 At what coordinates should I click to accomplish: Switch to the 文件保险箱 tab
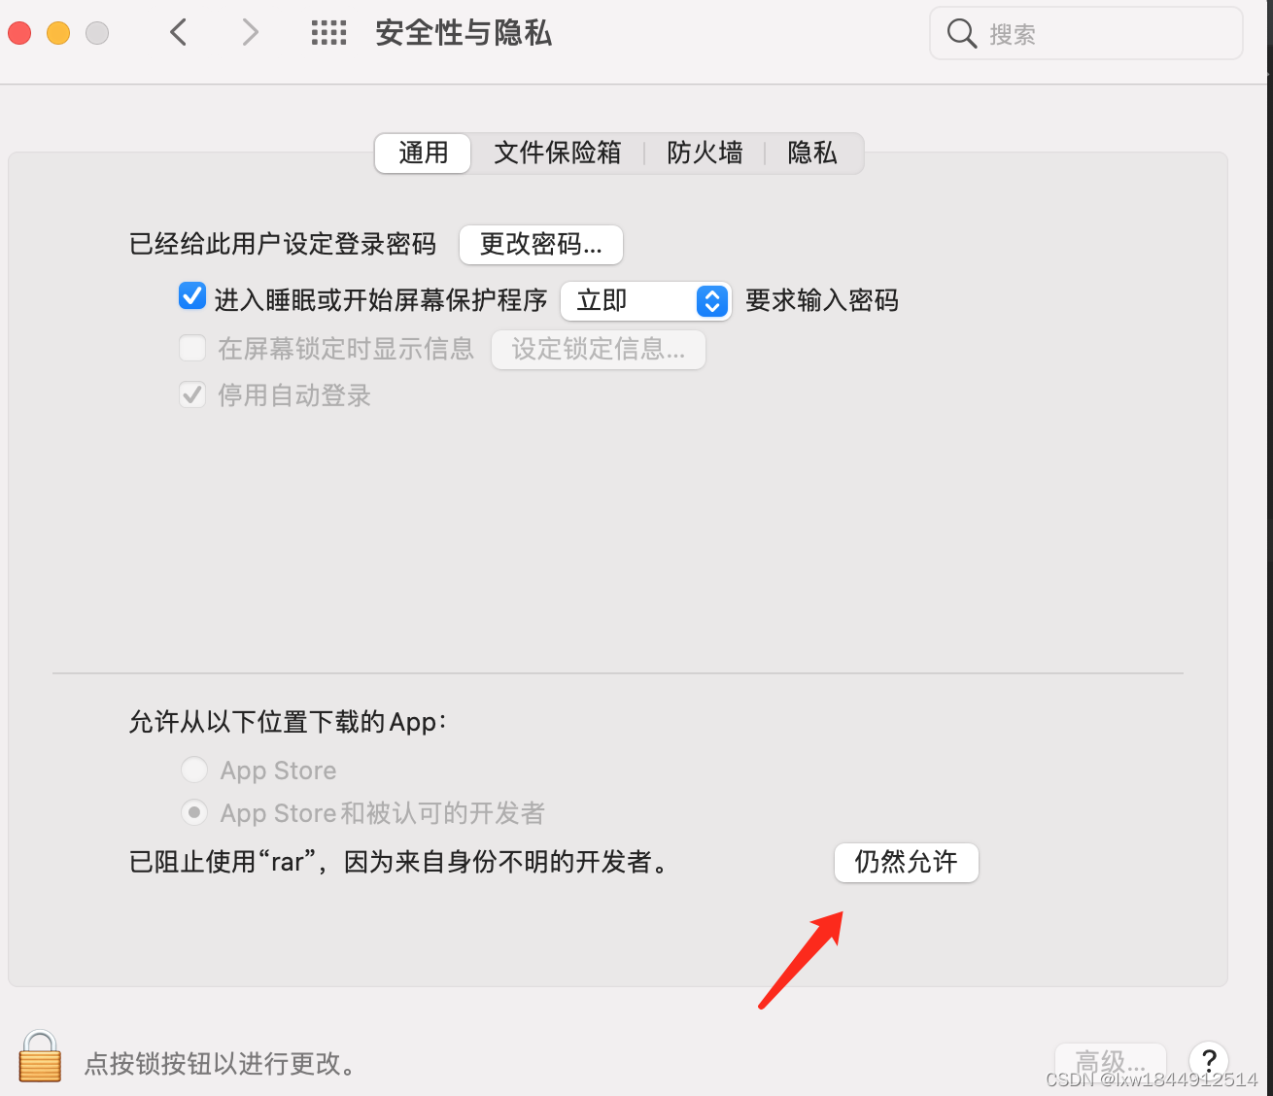click(557, 153)
